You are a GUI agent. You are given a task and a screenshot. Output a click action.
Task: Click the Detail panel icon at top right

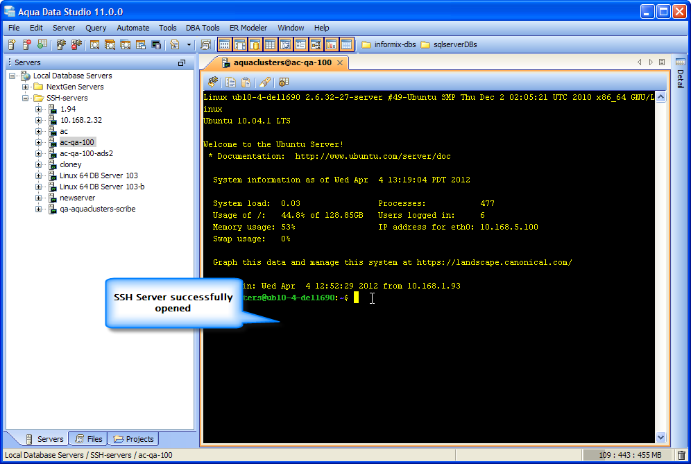pos(681,62)
